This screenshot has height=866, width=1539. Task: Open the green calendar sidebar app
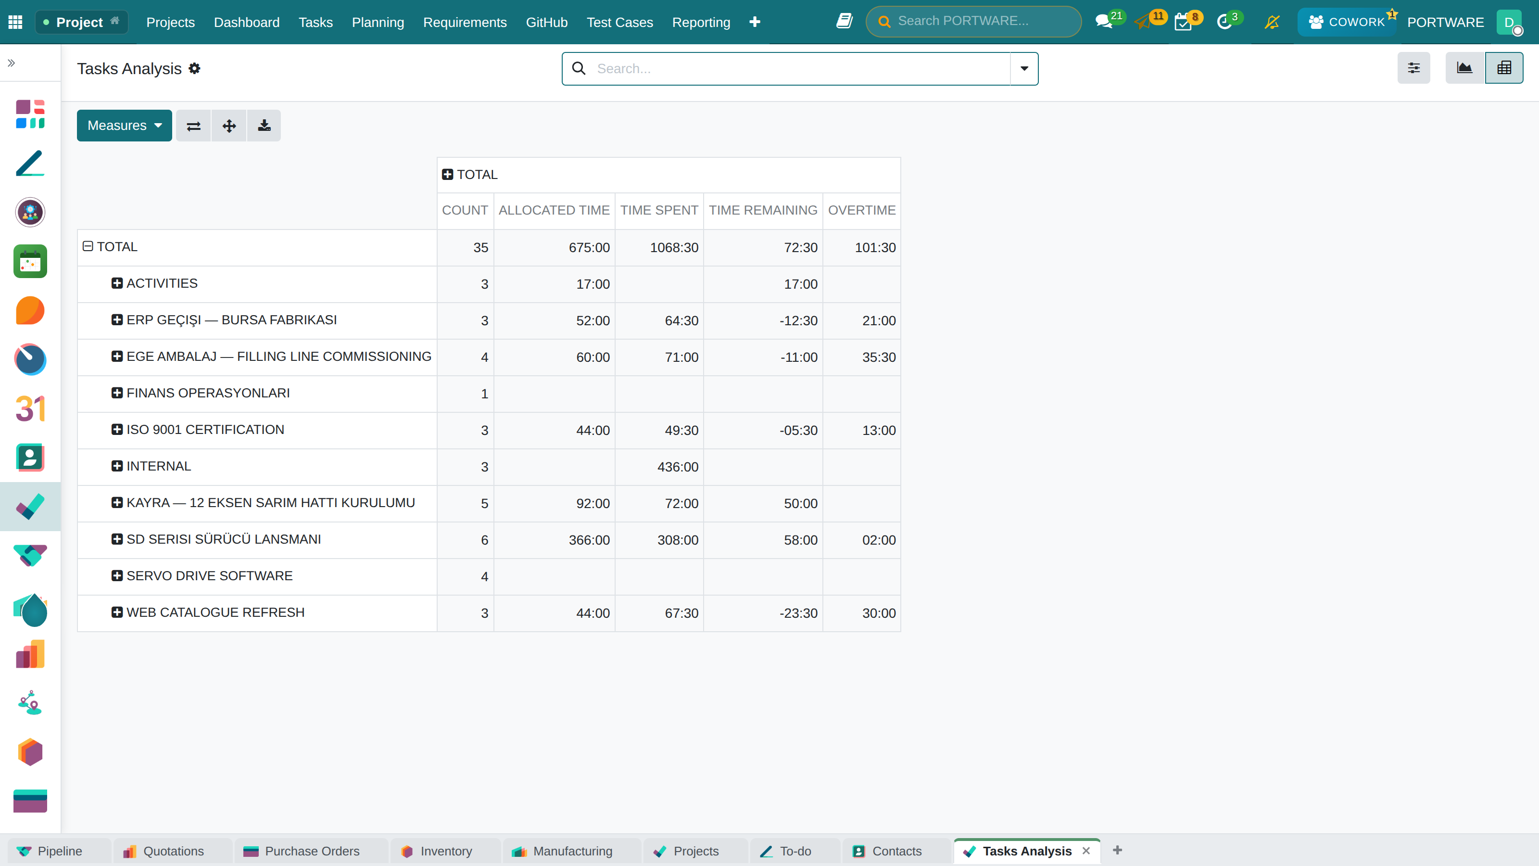(30, 261)
